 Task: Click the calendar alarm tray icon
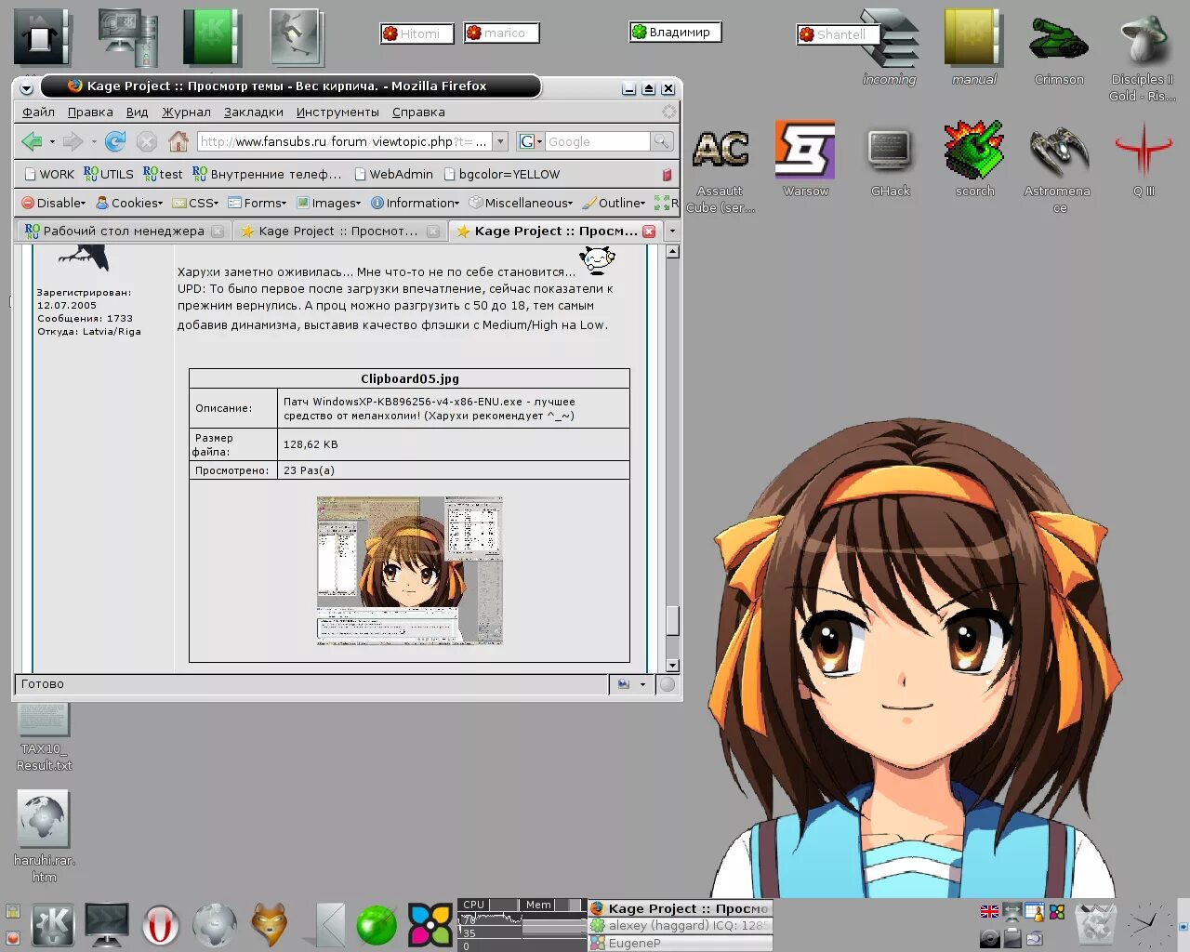coord(1034,912)
